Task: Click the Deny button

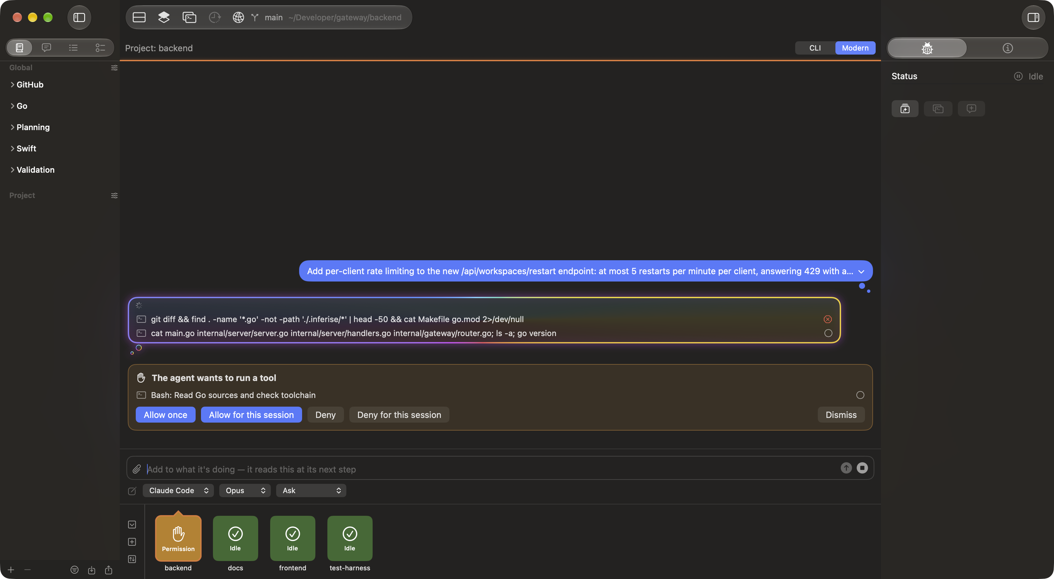Action: click(325, 415)
